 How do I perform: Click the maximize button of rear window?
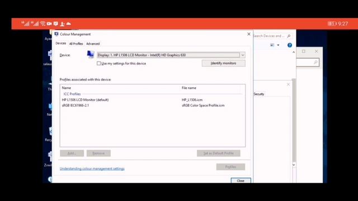point(303,51)
